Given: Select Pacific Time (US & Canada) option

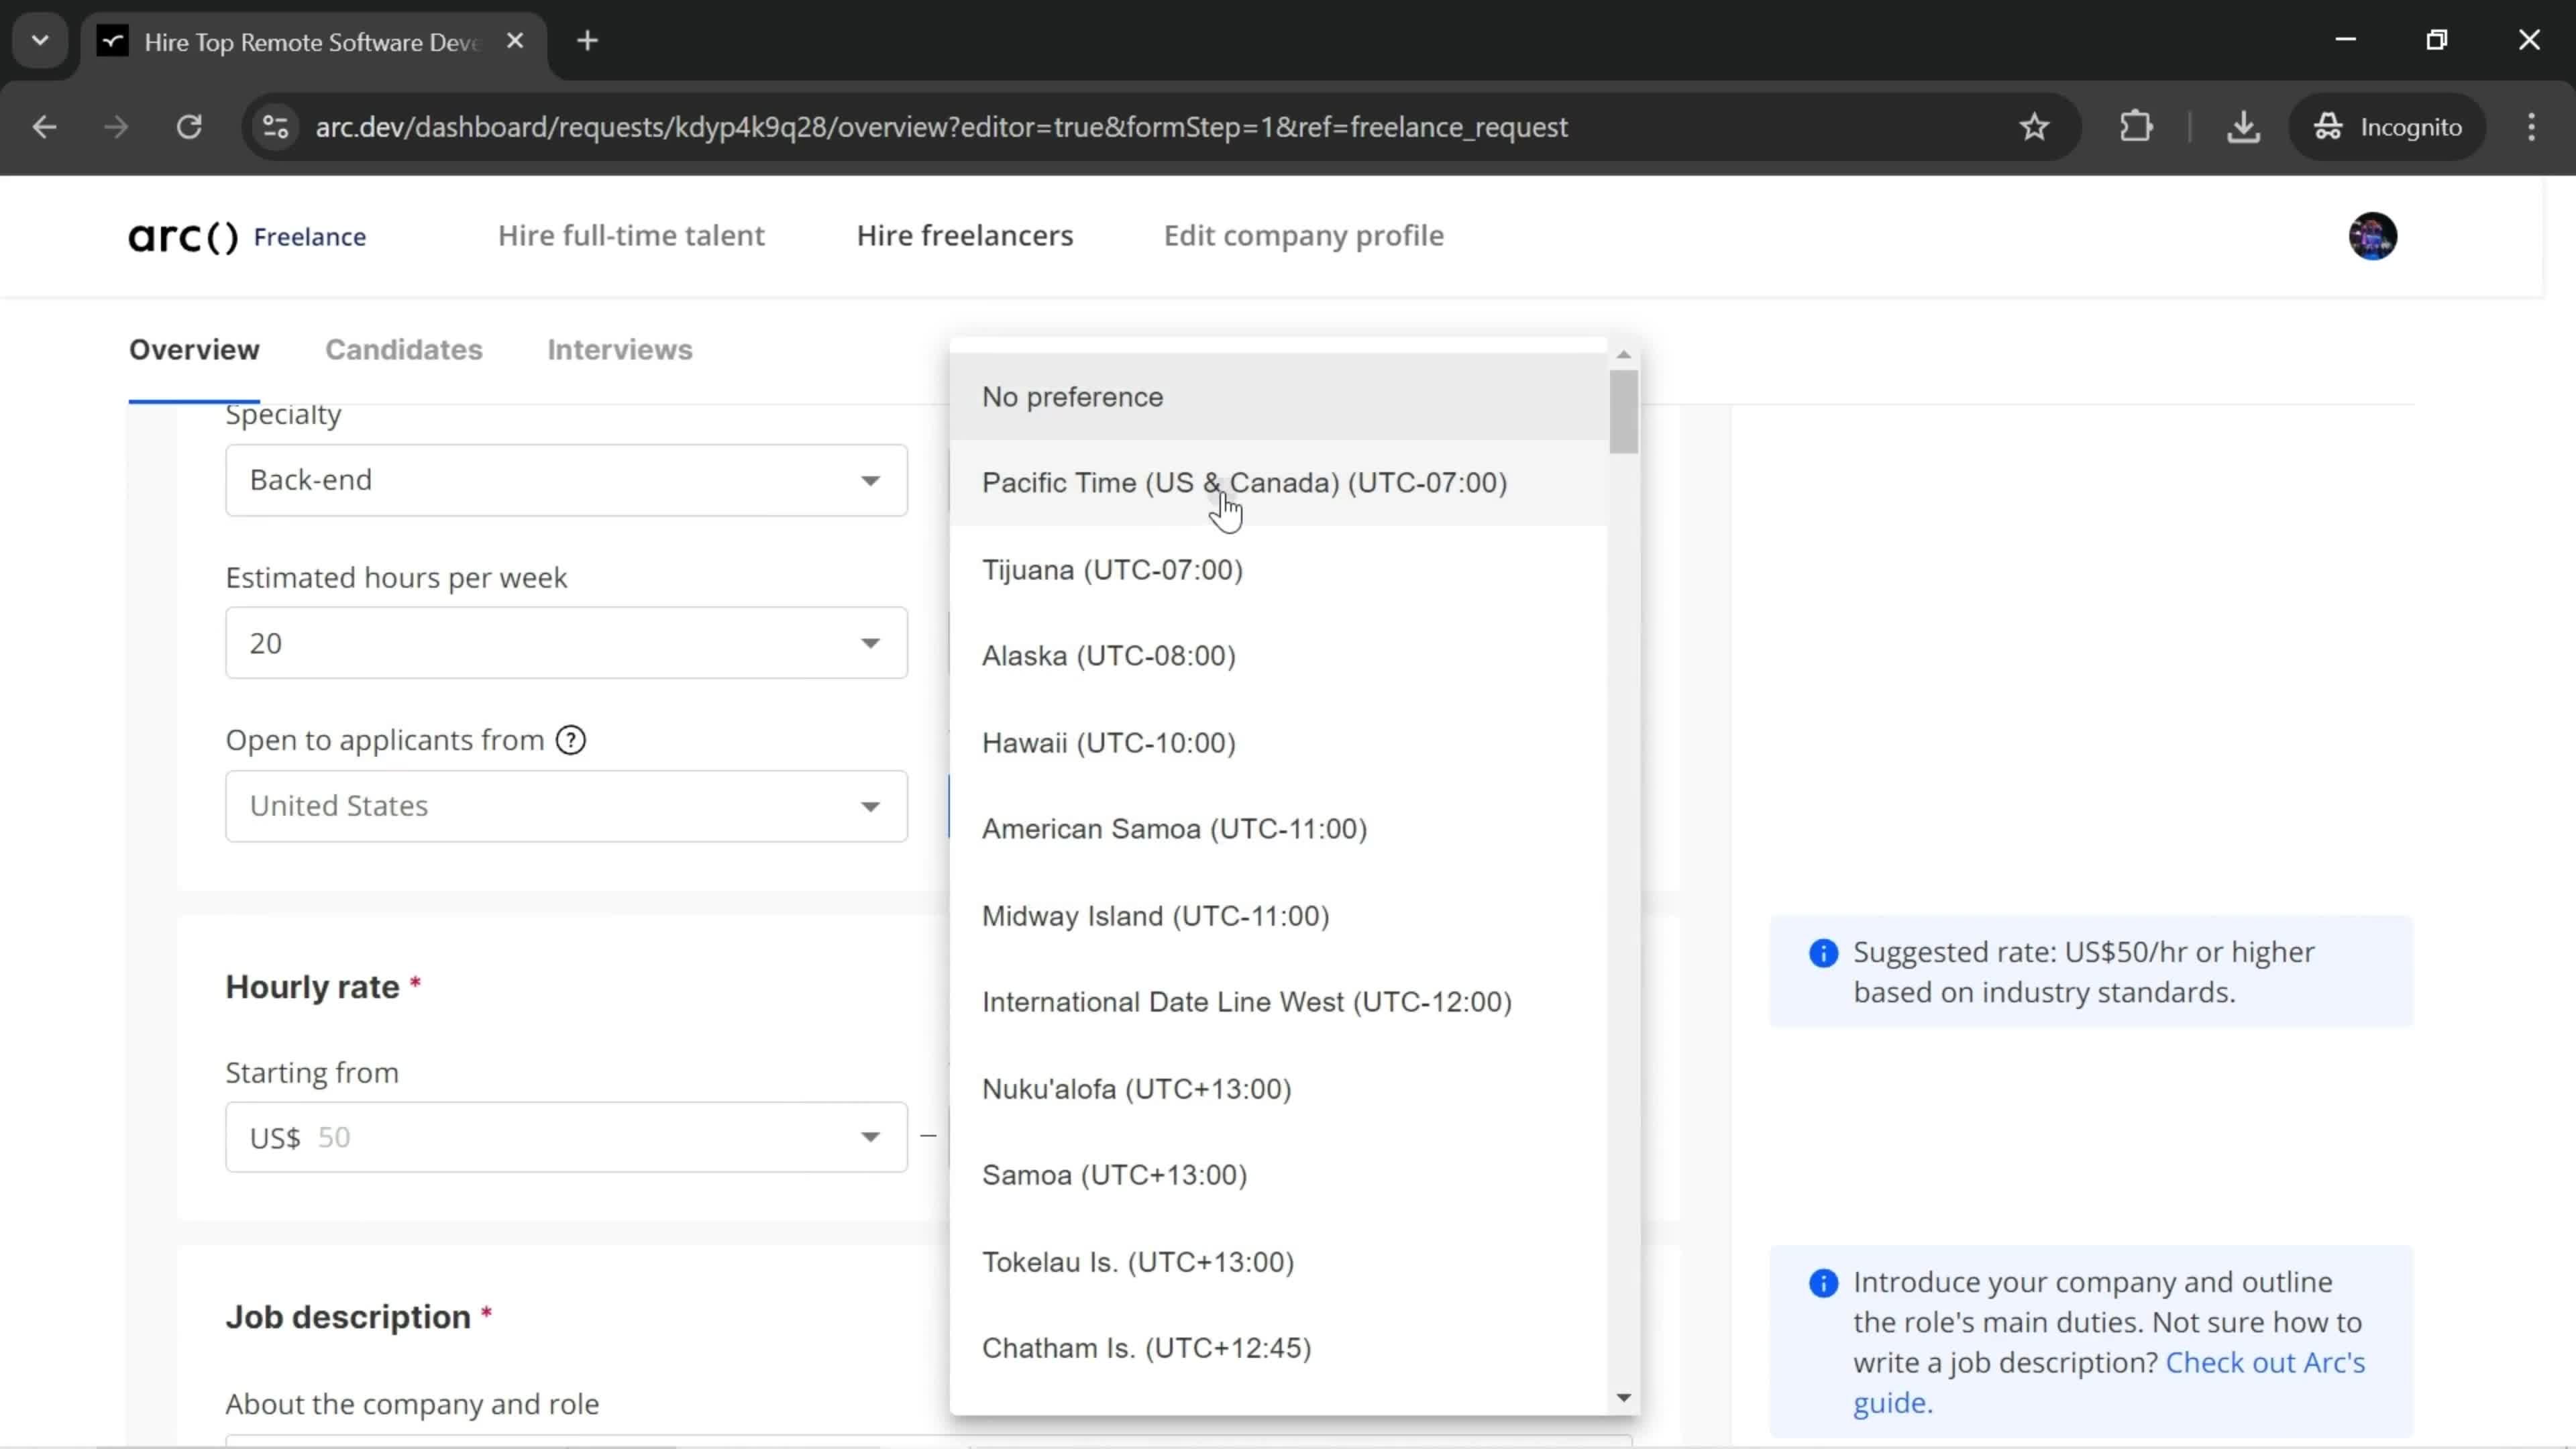Looking at the screenshot, I should [1278, 483].
